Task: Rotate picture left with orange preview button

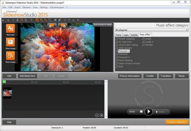Action: [52, 25]
